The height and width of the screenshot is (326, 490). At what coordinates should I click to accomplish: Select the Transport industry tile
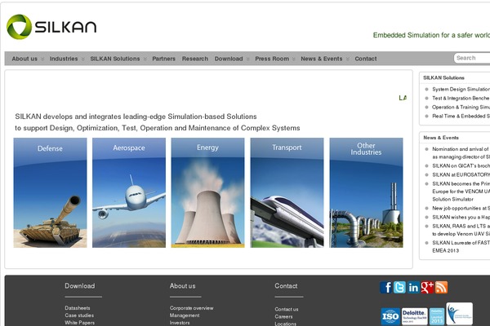pos(287,193)
